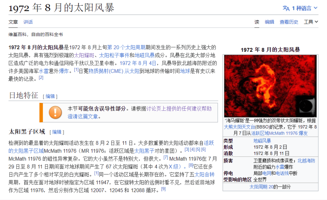Screen dimensions: 327x200
Task: Edit the 太阳黑子区域 subsection
Action: coord(57,132)
